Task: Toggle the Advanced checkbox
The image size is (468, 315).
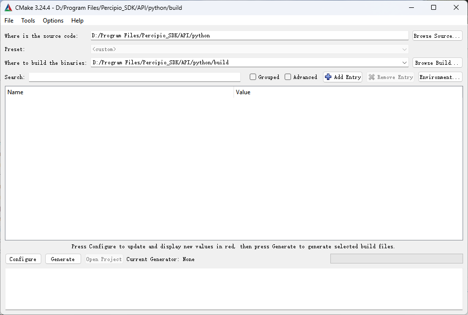Action: [288, 77]
